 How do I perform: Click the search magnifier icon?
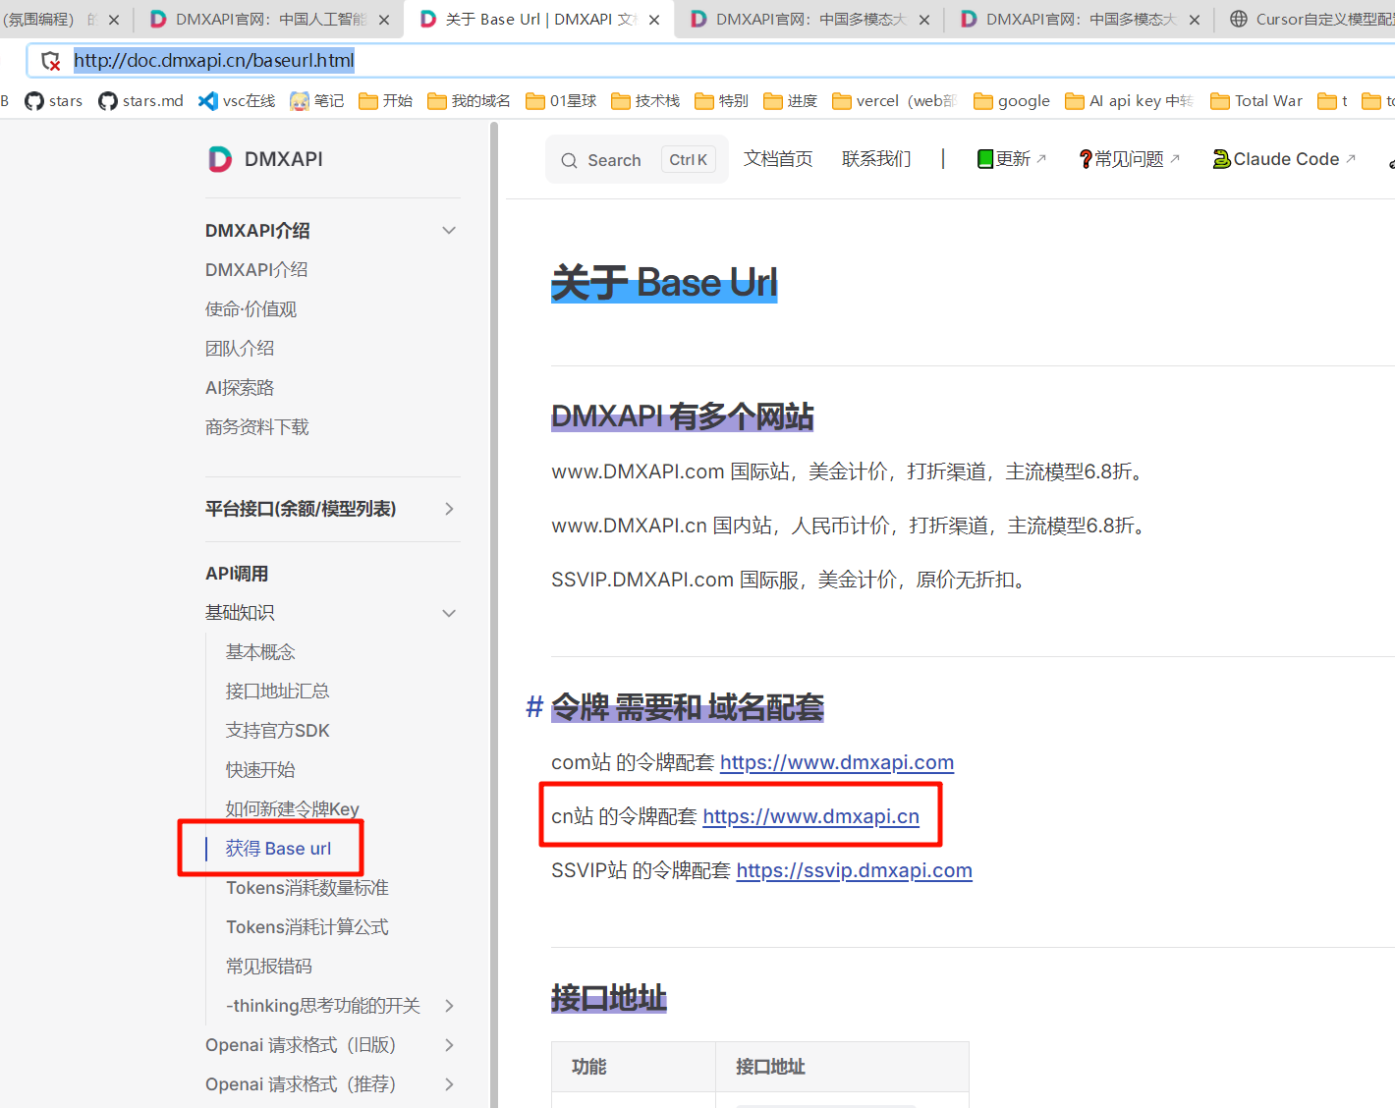tap(569, 160)
